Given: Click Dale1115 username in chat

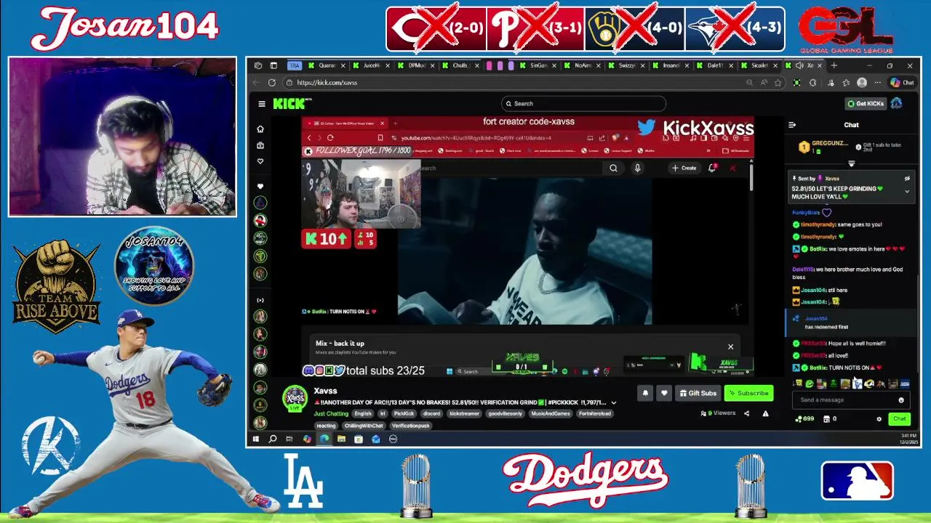Looking at the screenshot, I should pos(803,269).
